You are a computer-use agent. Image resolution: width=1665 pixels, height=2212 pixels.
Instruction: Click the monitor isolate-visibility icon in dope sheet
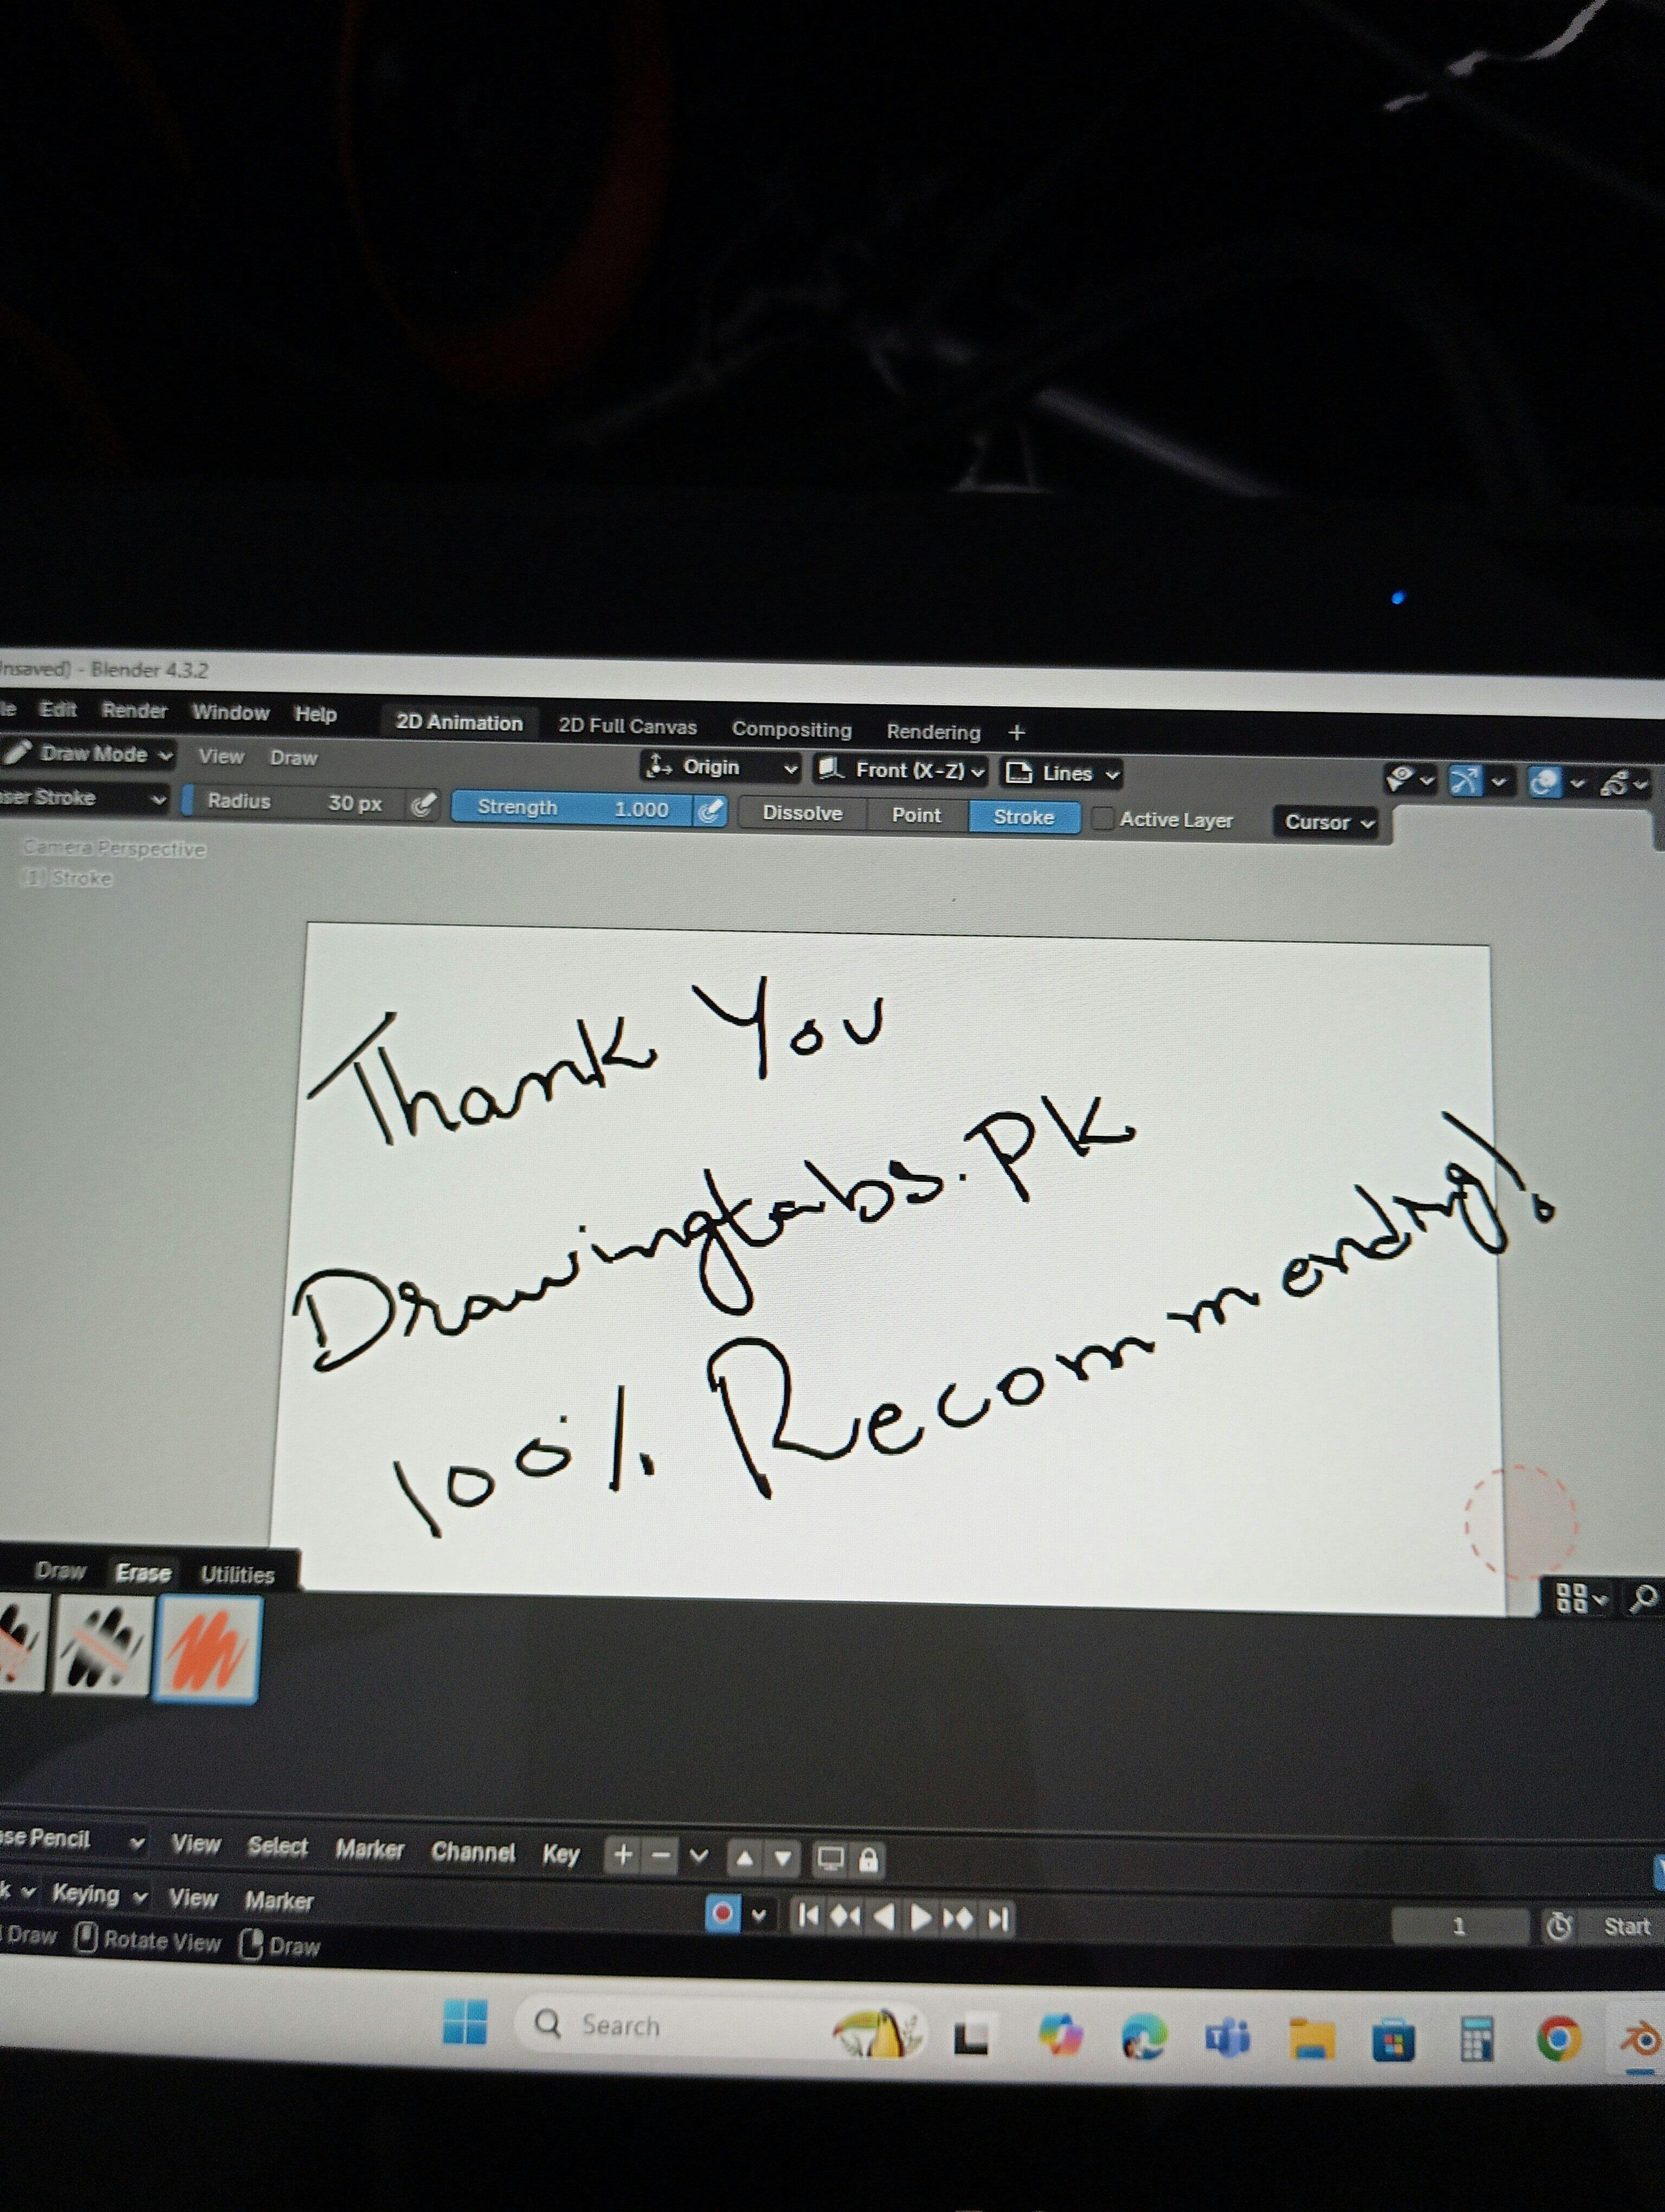point(830,1859)
